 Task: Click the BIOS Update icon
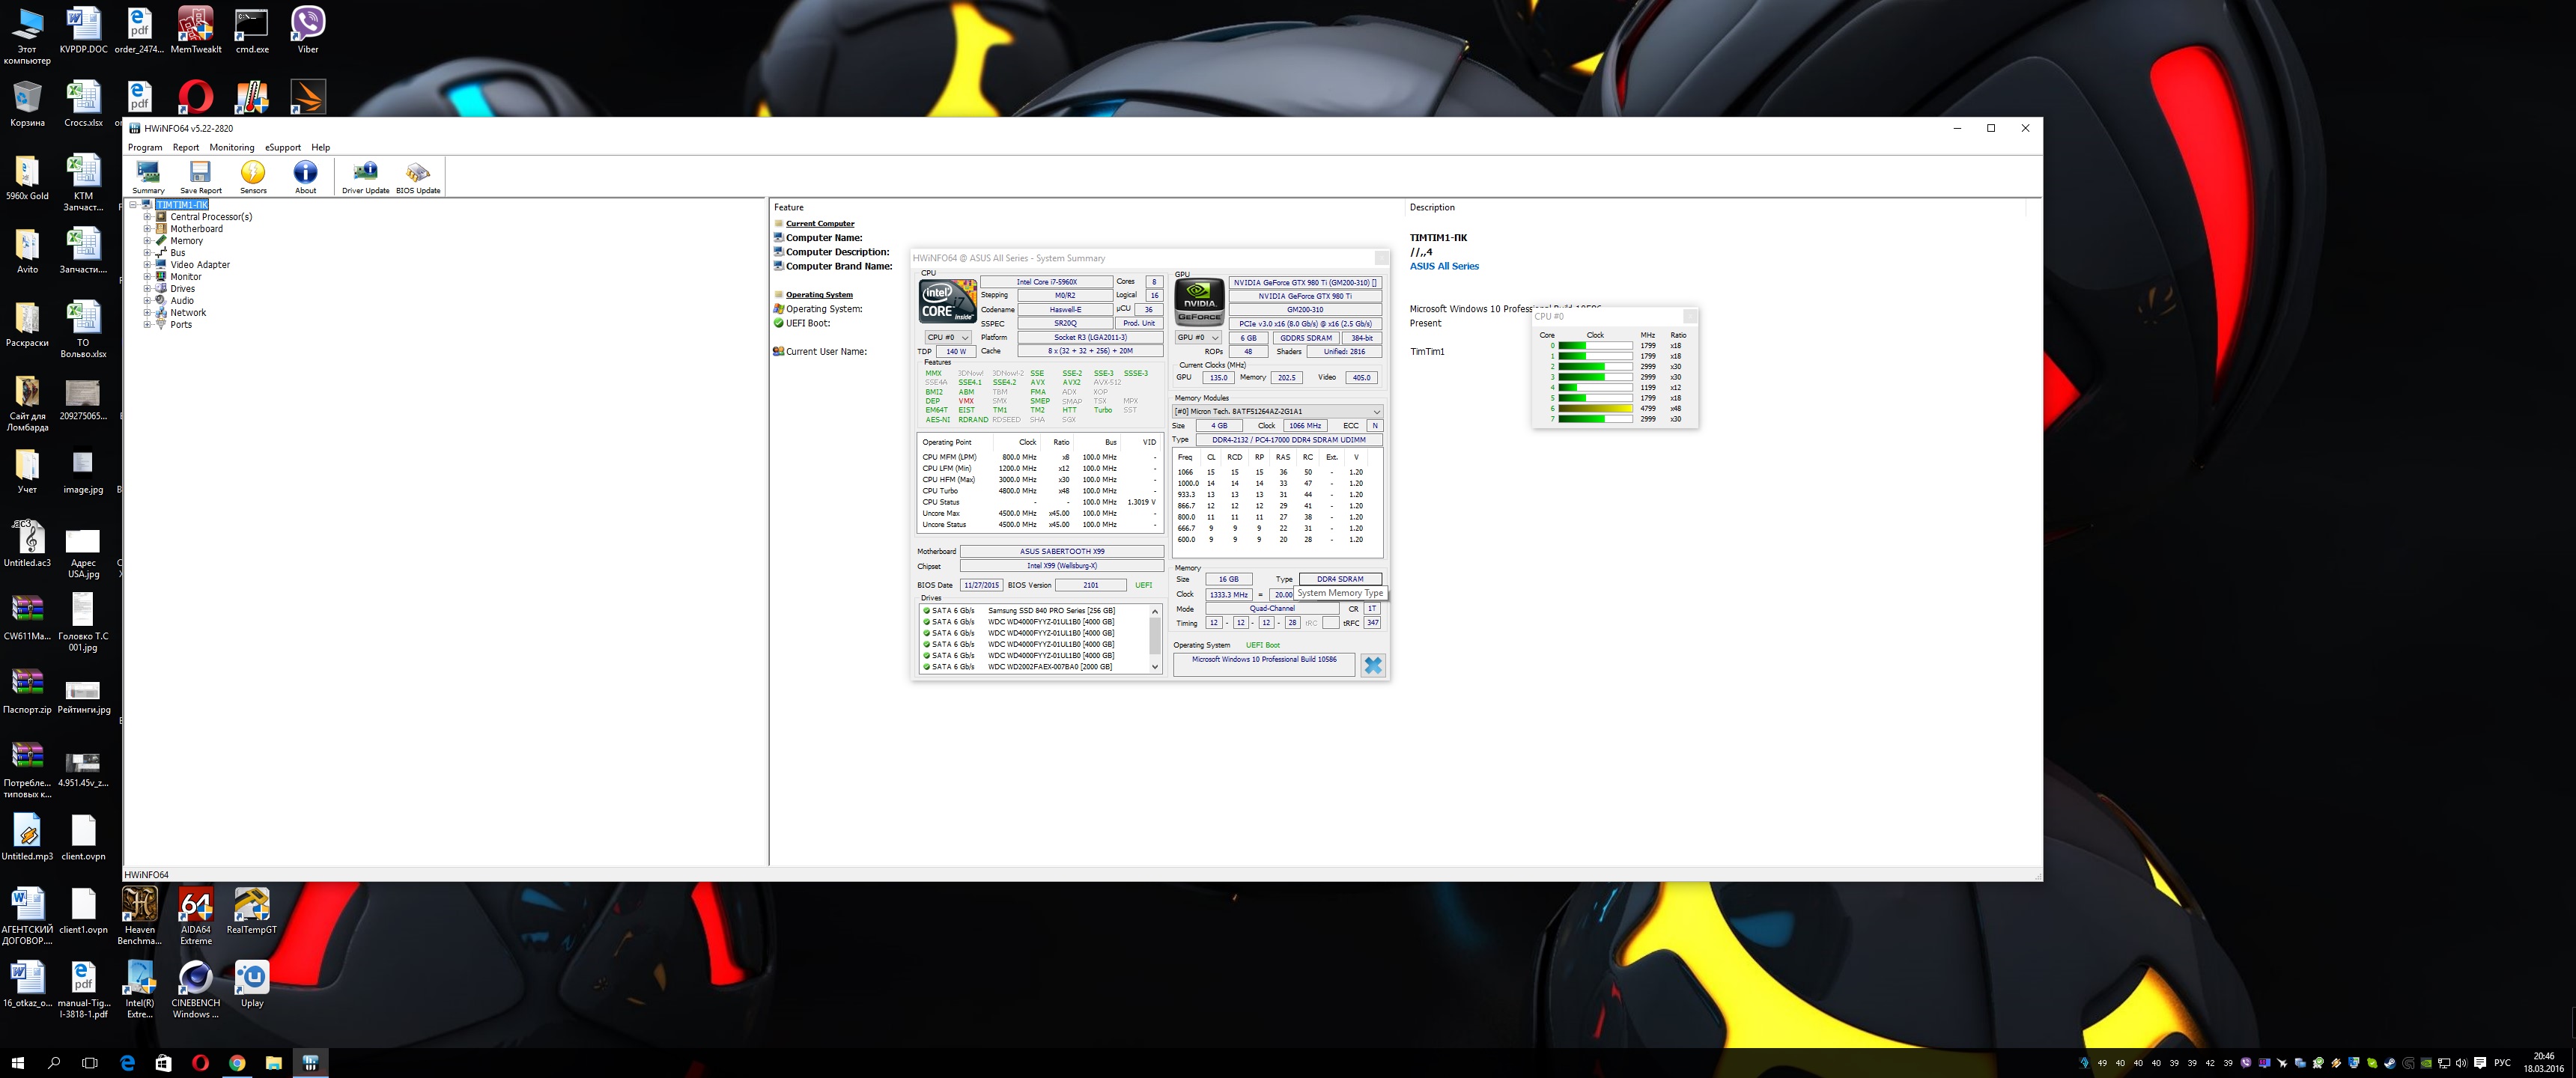click(x=418, y=173)
